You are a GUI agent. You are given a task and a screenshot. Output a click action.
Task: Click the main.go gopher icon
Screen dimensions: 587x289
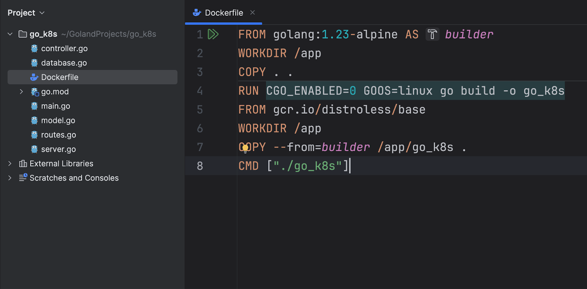pyautogui.click(x=34, y=106)
